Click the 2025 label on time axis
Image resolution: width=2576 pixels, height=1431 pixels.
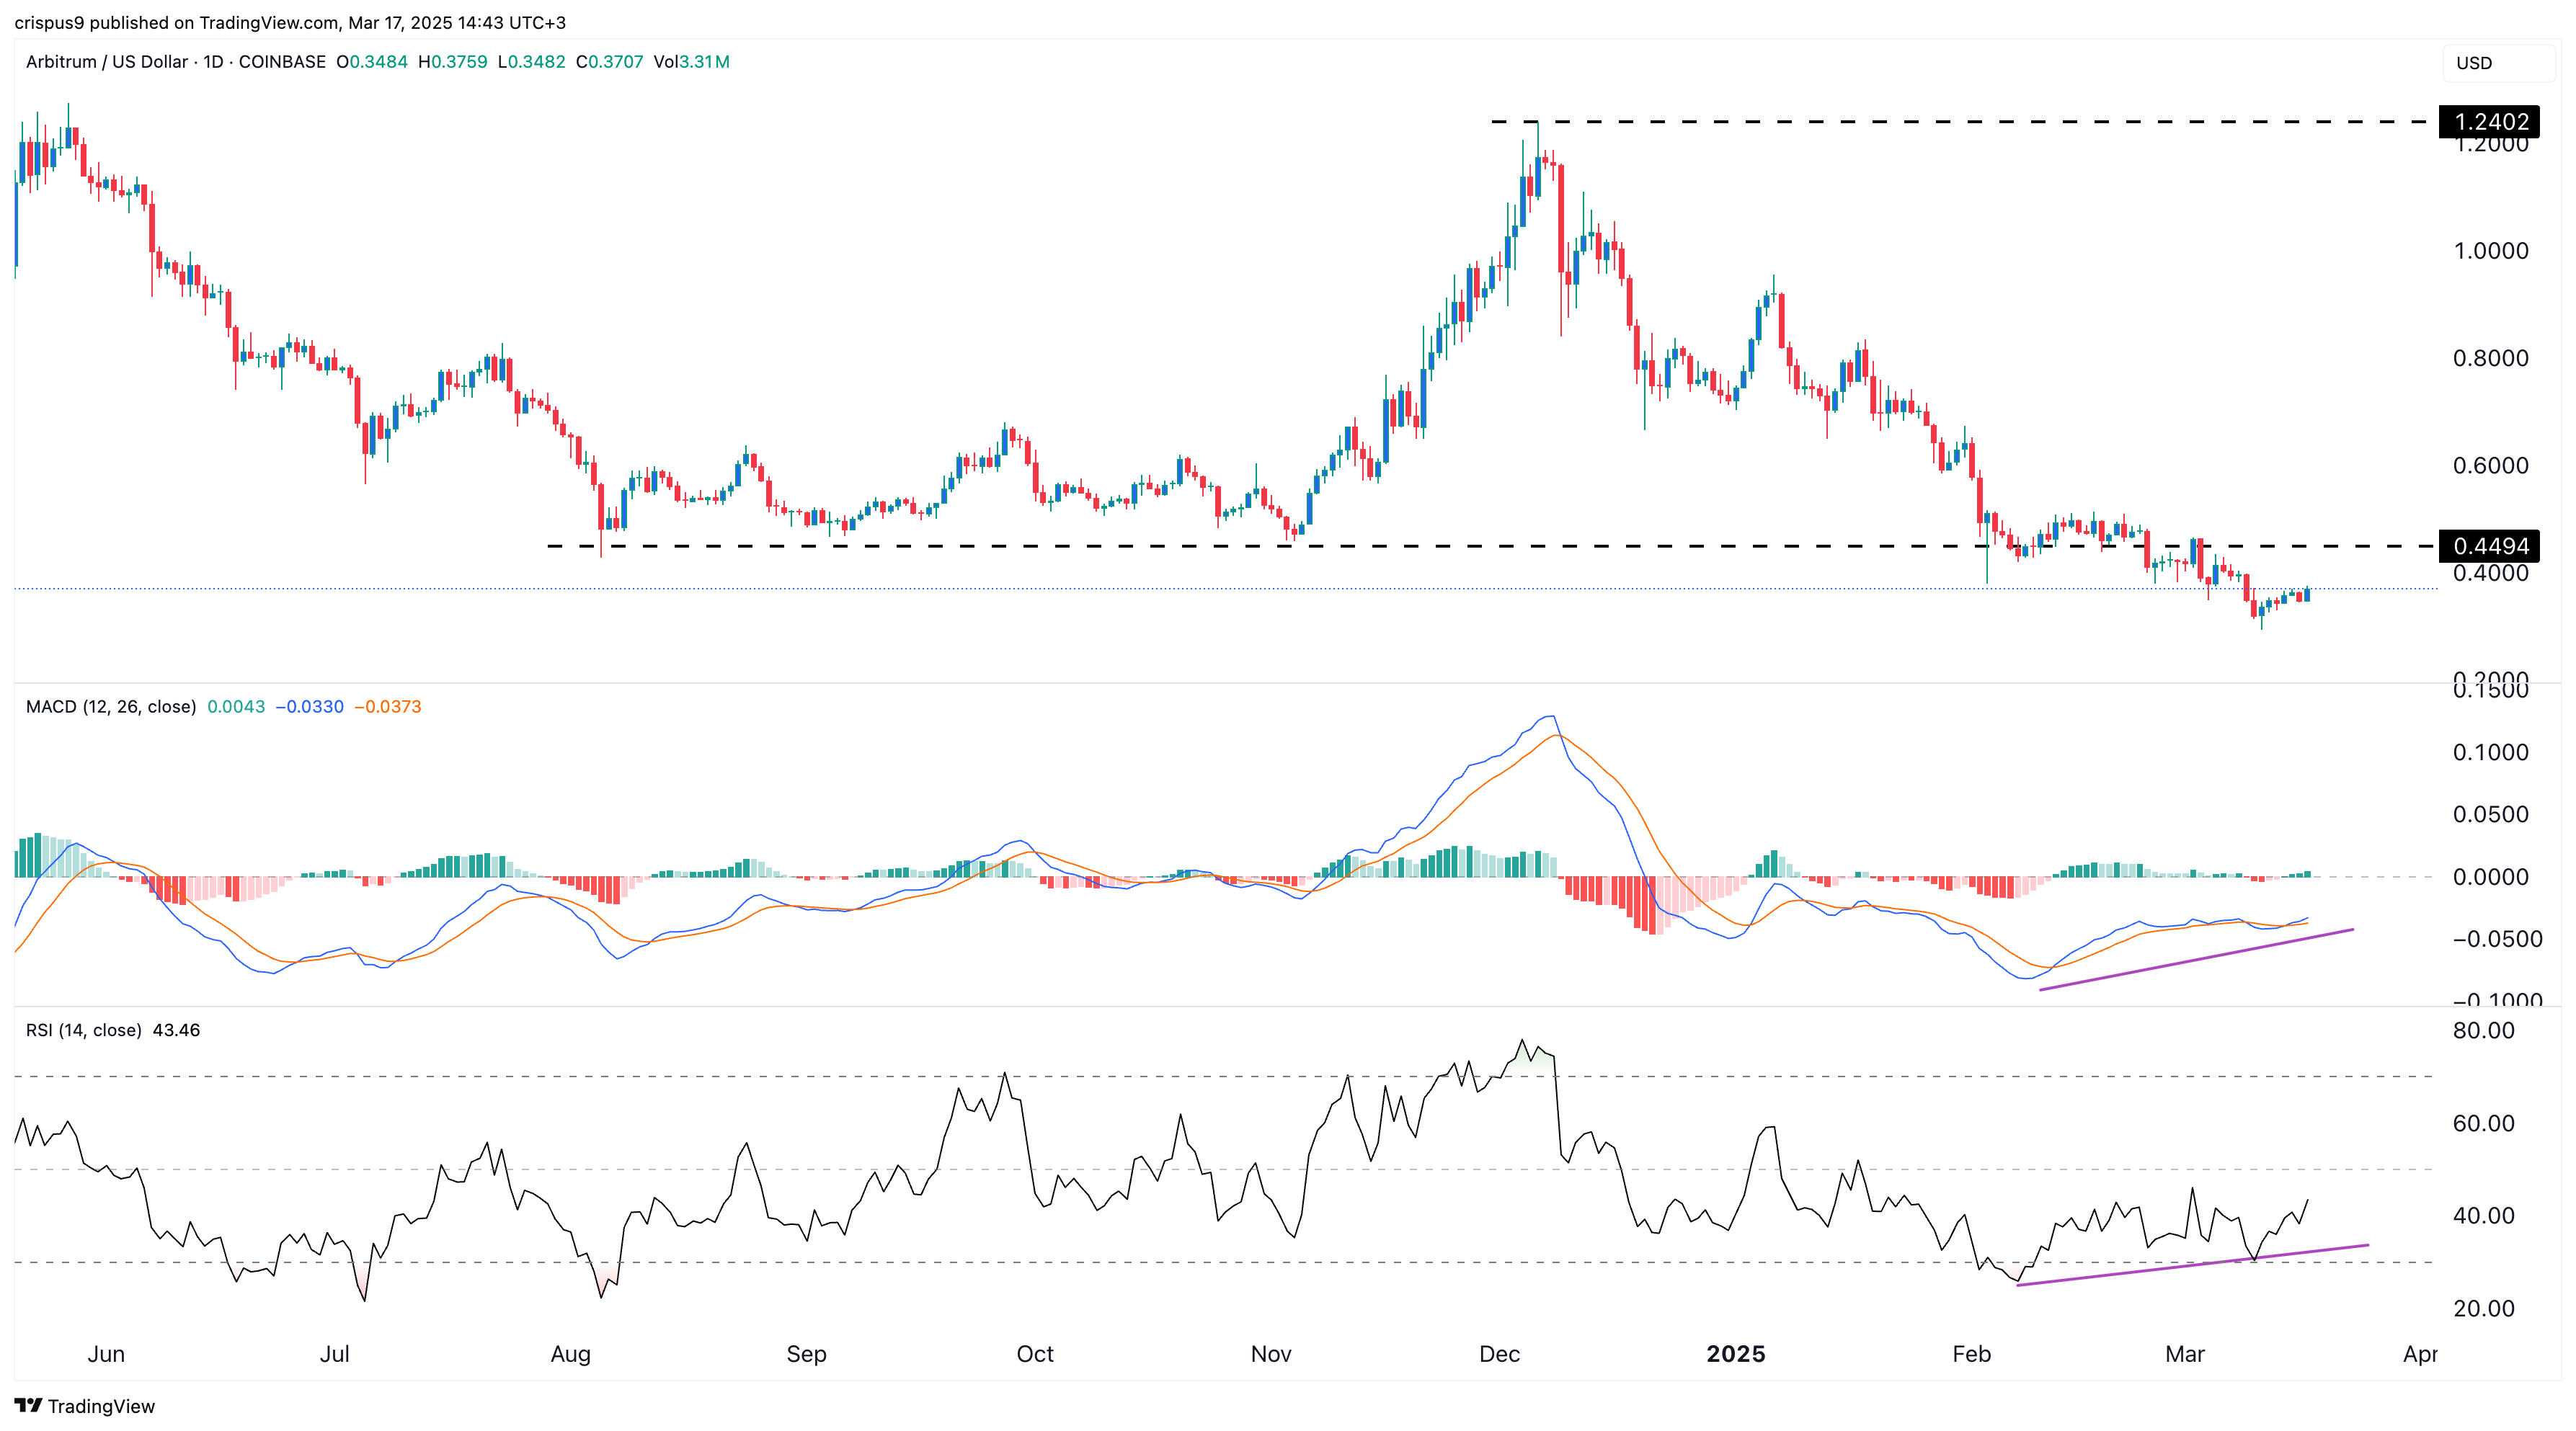pos(1736,1354)
